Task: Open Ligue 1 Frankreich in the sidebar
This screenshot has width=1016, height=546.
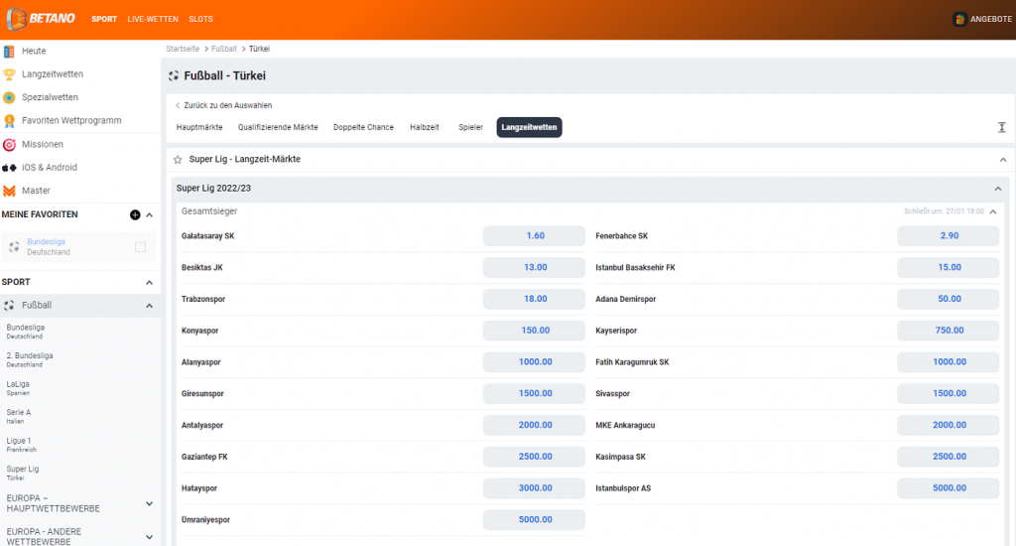Action: pos(22,445)
